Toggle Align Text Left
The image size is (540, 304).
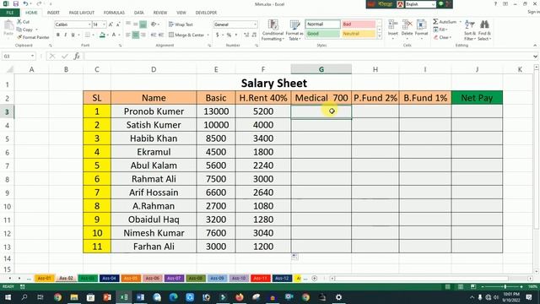click(128, 35)
